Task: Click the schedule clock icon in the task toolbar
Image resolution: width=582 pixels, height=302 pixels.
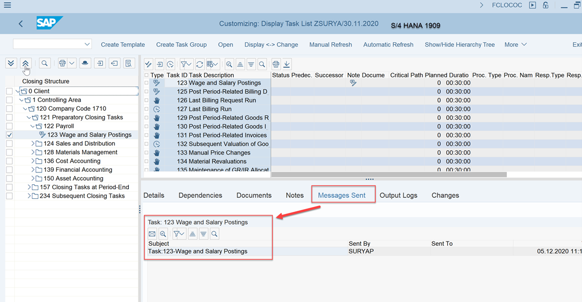Action: (x=170, y=64)
